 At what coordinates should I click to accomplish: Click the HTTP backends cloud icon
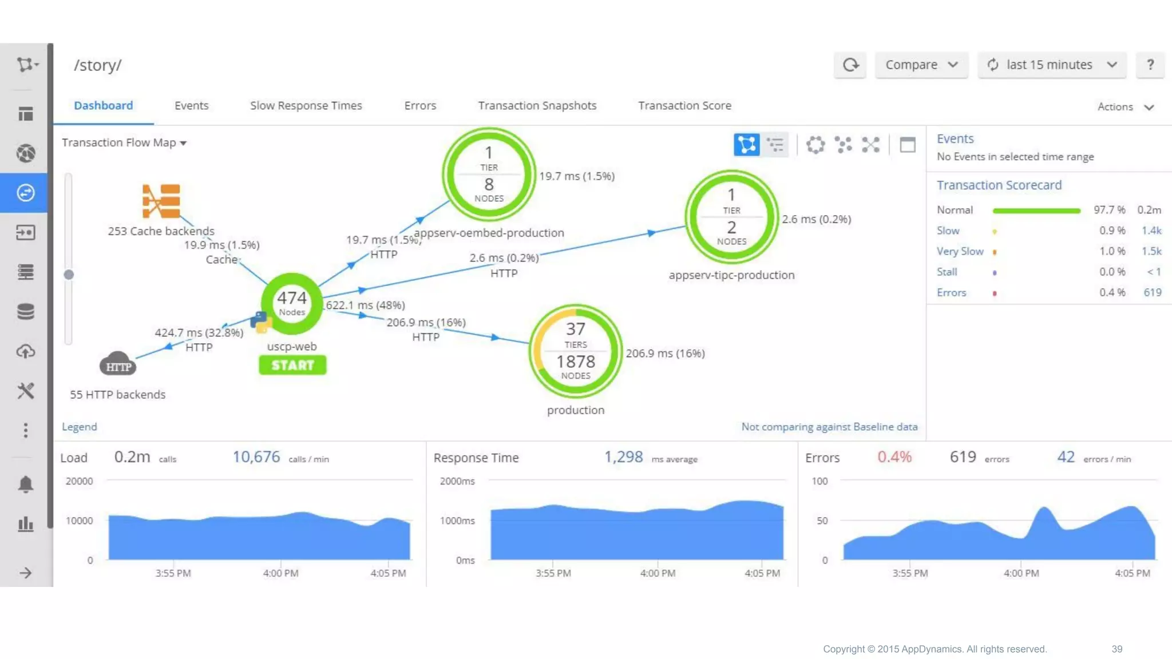pos(118,364)
